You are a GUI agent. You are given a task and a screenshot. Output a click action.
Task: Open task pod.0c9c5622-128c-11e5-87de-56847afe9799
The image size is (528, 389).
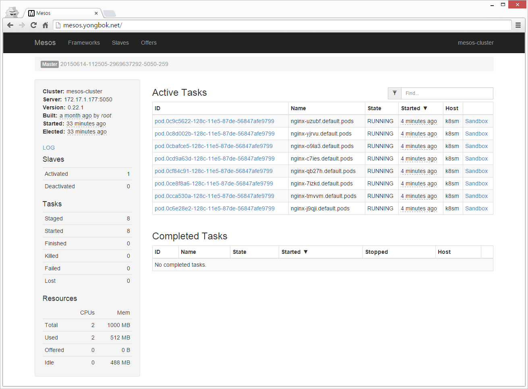click(214, 121)
